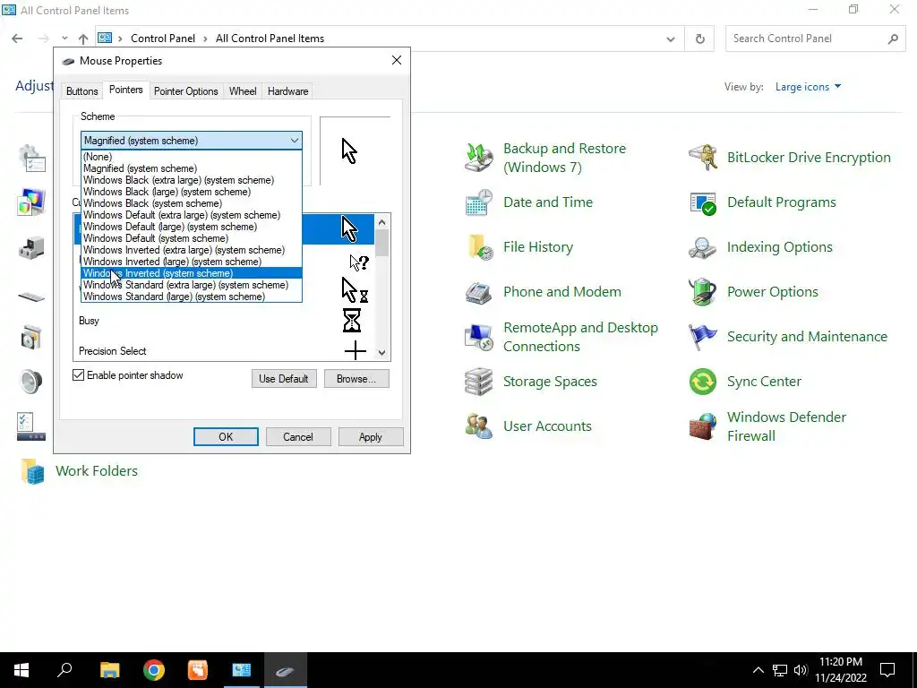Show hidden tray icons chevron
The height and width of the screenshot is (688, 917).
click(758, 670)
